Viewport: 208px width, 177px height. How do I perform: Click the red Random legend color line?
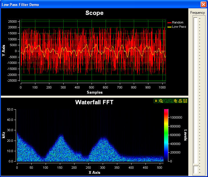click(x=169, y=22)
